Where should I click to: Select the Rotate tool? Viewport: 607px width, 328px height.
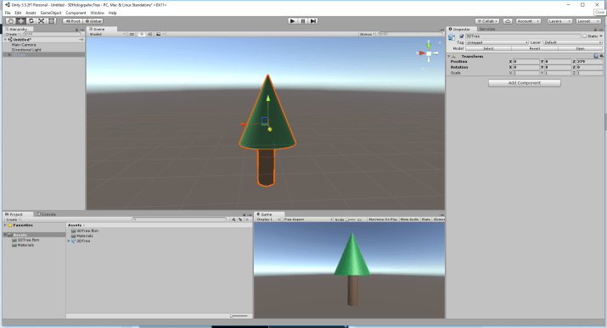tap(31, 21)
